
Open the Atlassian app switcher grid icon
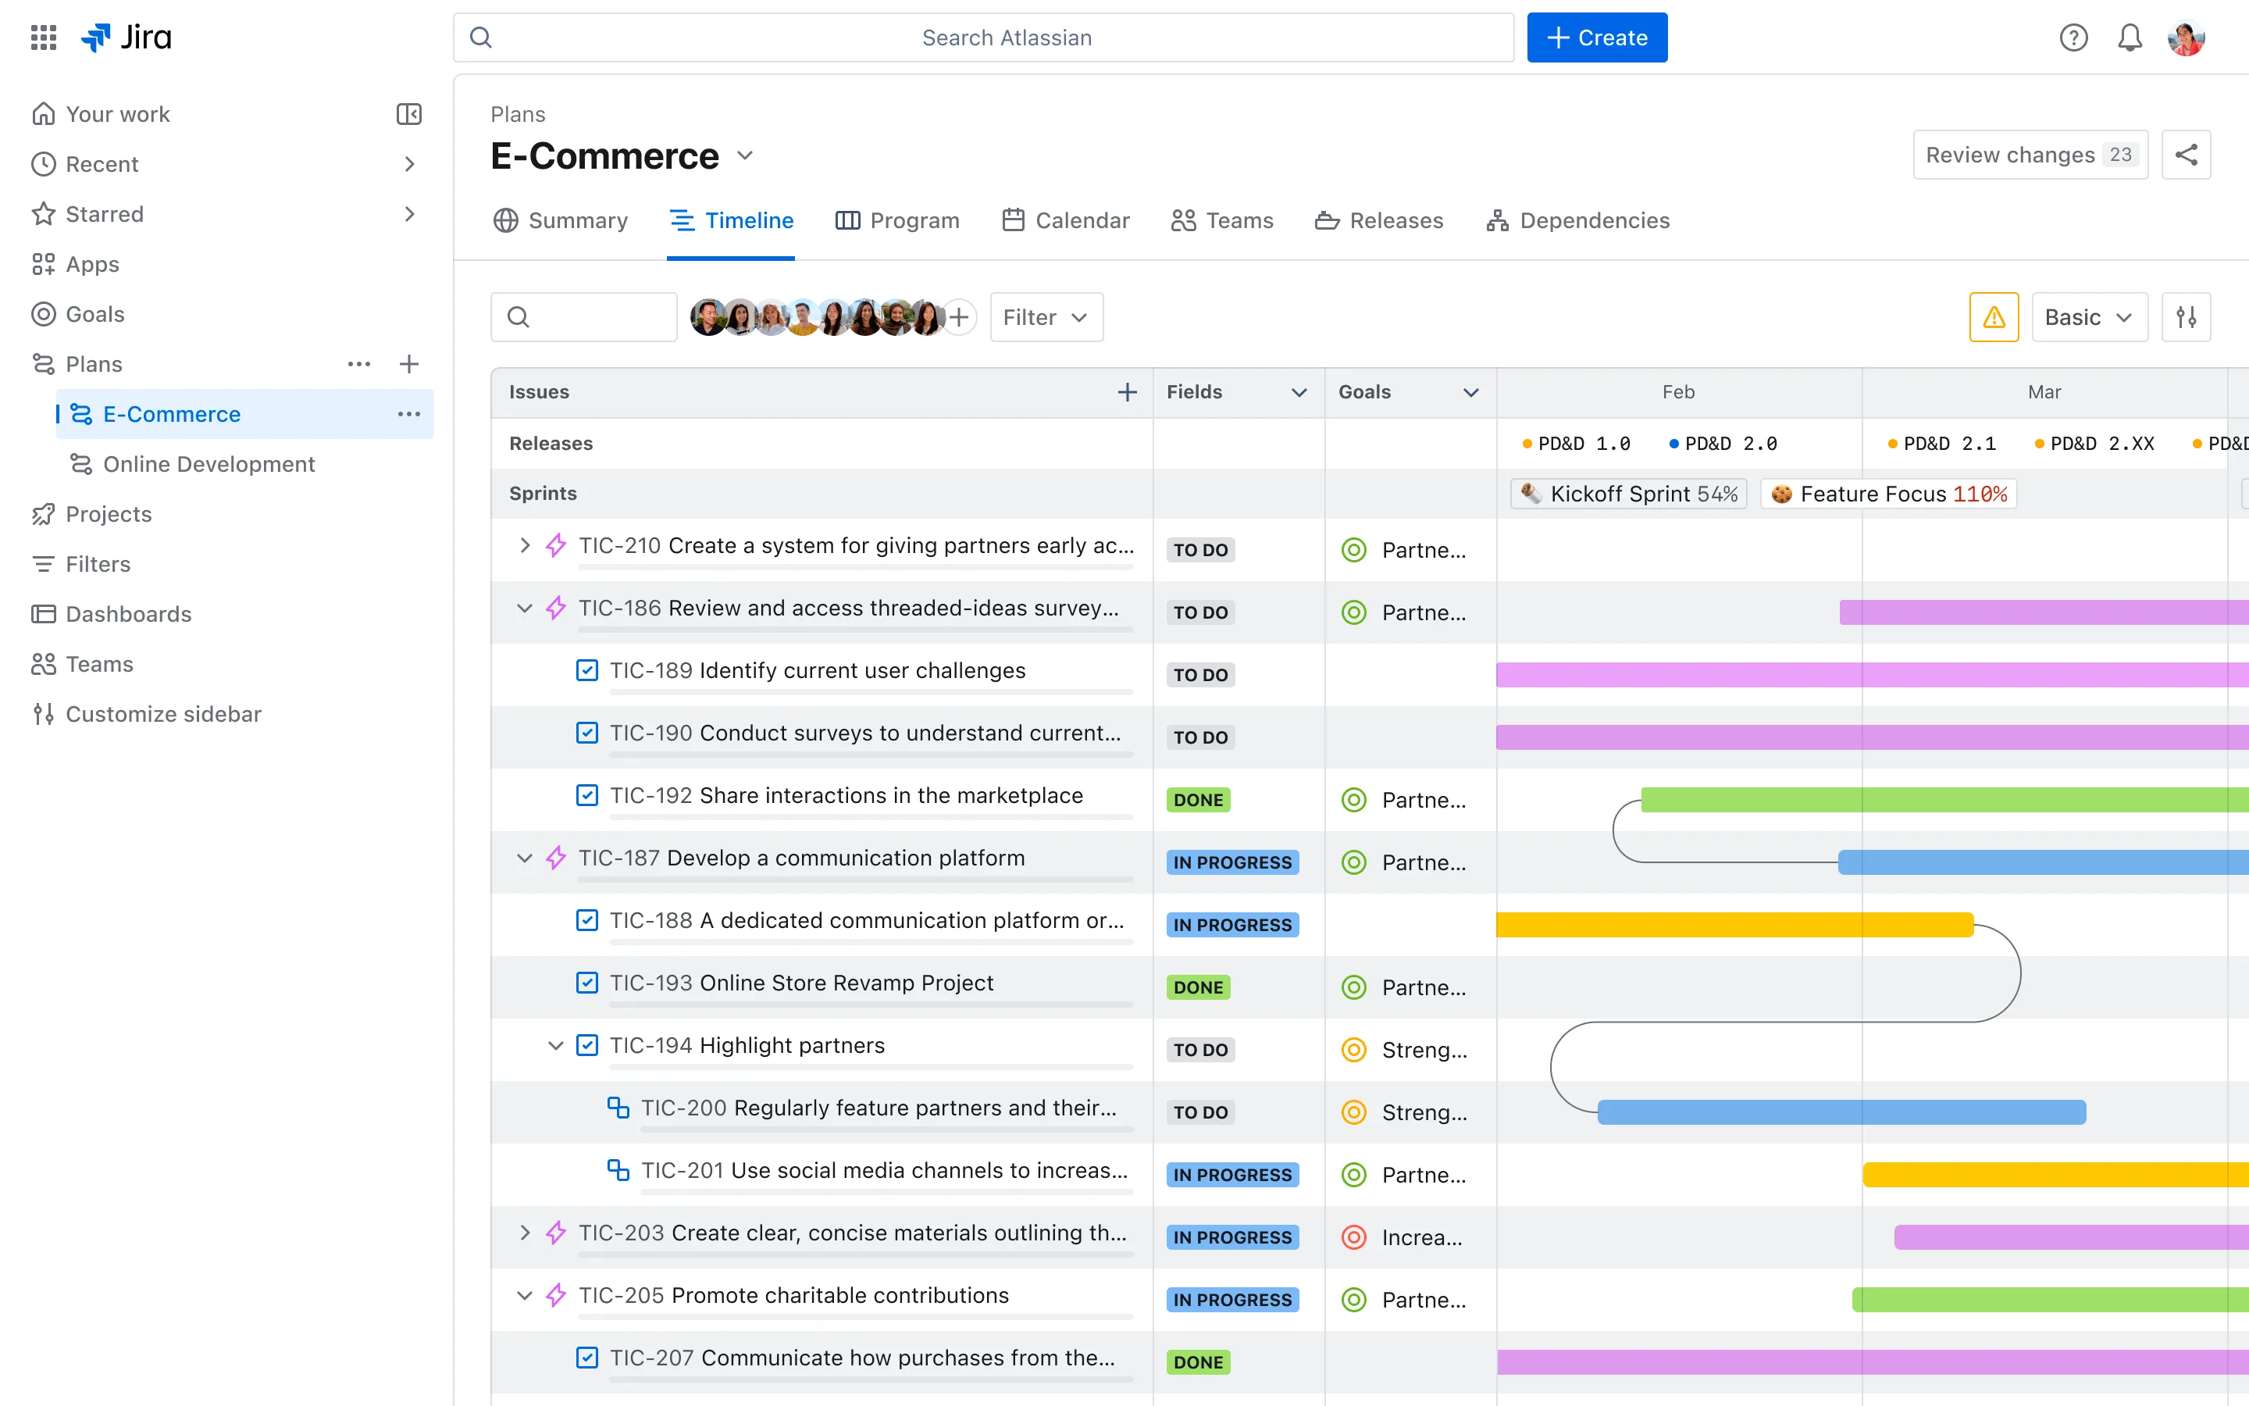coord(43,37)
